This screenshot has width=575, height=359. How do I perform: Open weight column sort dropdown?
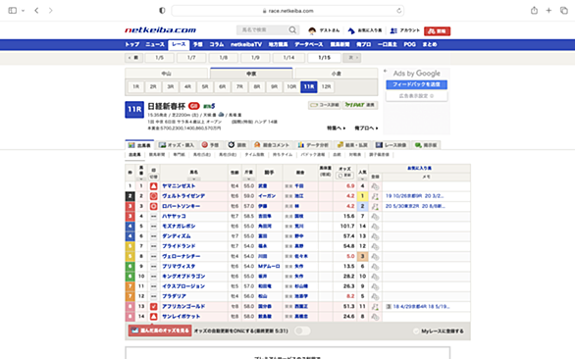(x=248, y=179)
